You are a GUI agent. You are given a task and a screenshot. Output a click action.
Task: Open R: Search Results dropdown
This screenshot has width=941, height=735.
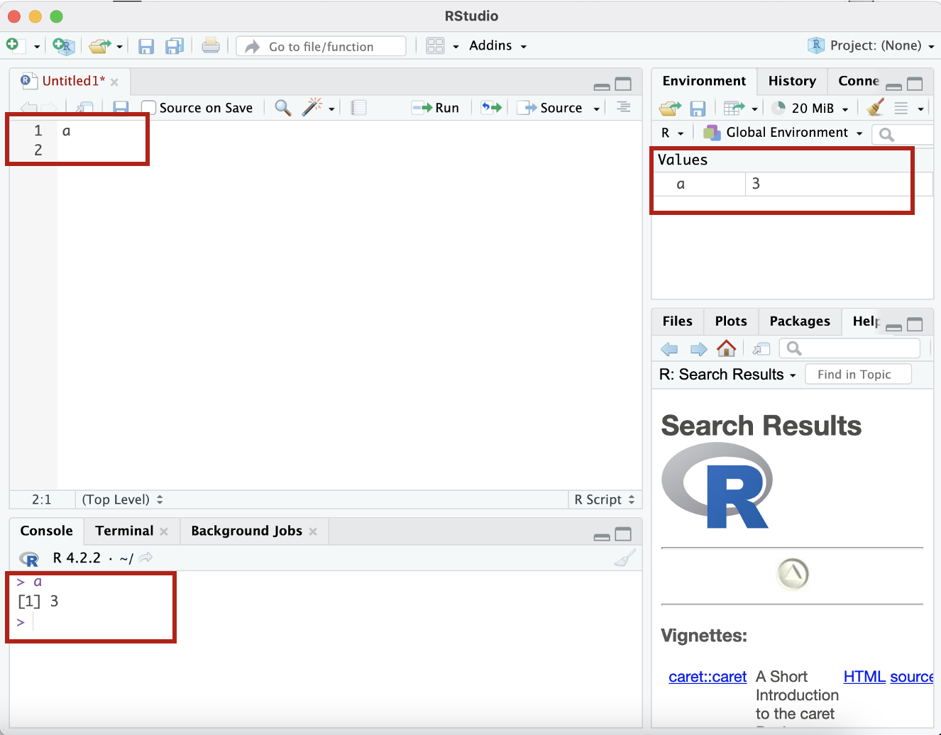tap(727, 375)
